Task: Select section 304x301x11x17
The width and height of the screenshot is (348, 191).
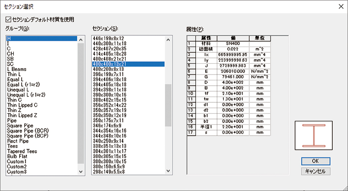Action: click(x=128, y=151)
